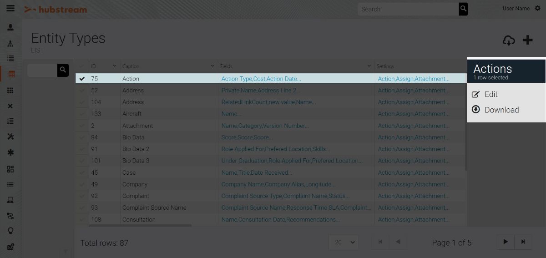This screenshot has width=546, height=258.
Task: Click the user profile icon in sidebar
Action: [x=10, y=27]
